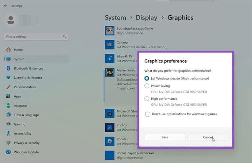Click the Marvel Rivals app icon

click(110, 72)
